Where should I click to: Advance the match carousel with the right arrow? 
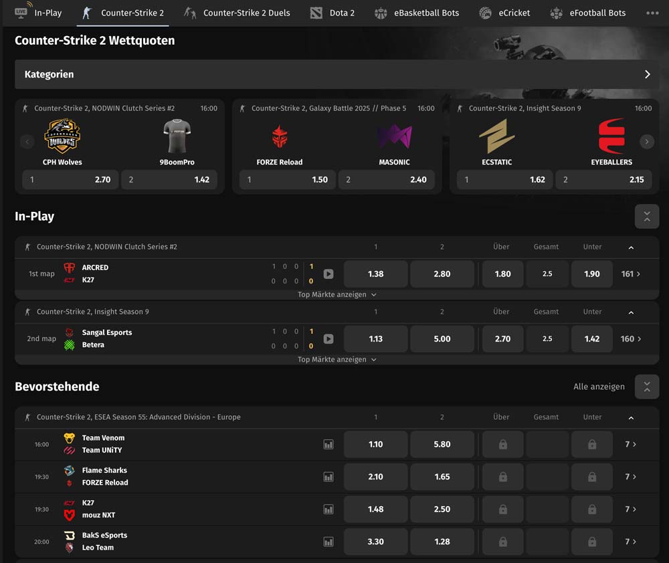(x=646, y=141)
